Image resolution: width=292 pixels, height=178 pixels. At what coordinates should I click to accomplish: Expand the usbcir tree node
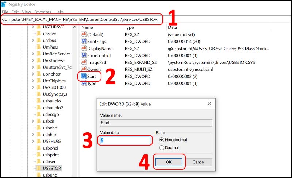(33, 121)
